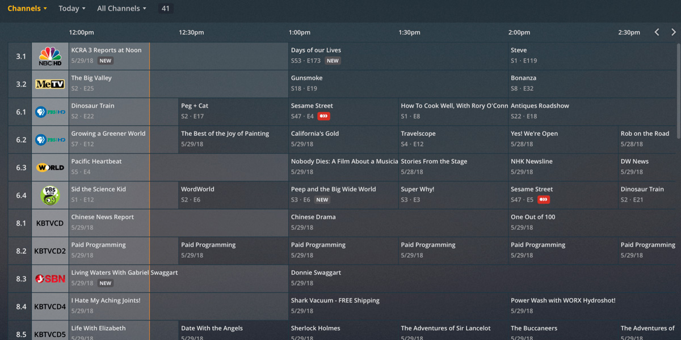The height and width of the screenshot is (340, 681).
Task: Select the PBS HD logo for channel 6.1
Action: 50,112
